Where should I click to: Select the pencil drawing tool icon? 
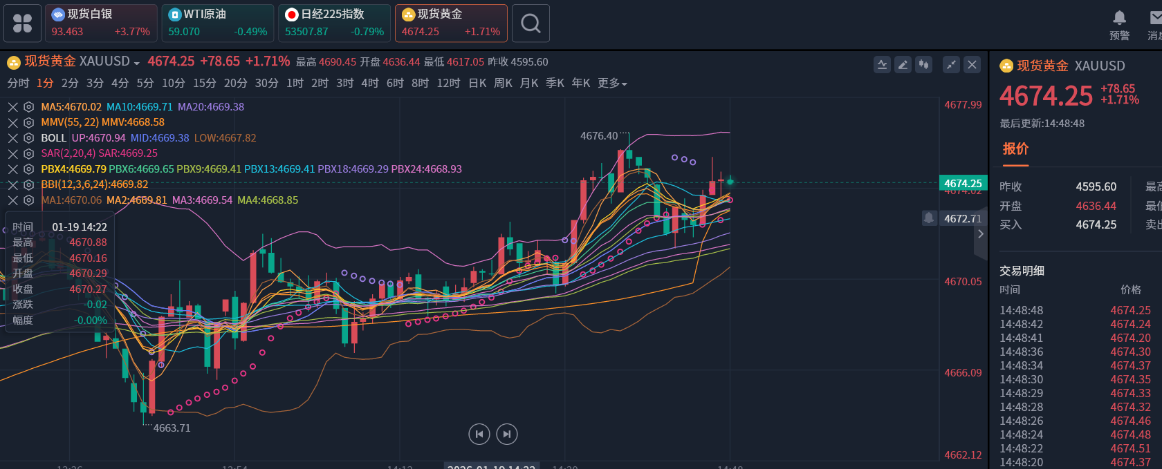pos(903,65)
